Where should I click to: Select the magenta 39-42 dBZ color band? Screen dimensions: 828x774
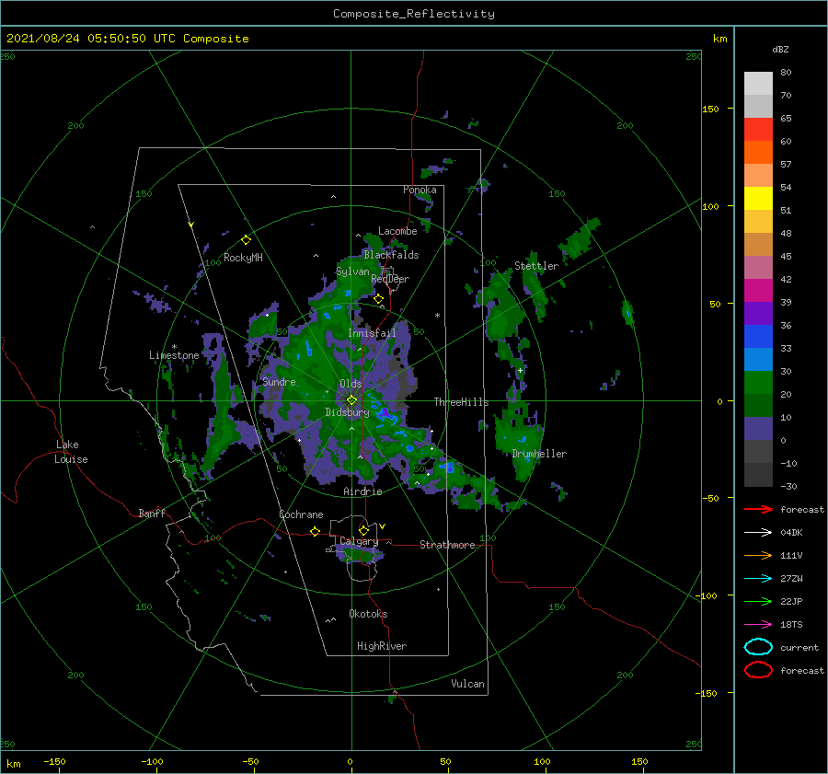[x=758, y=291]
